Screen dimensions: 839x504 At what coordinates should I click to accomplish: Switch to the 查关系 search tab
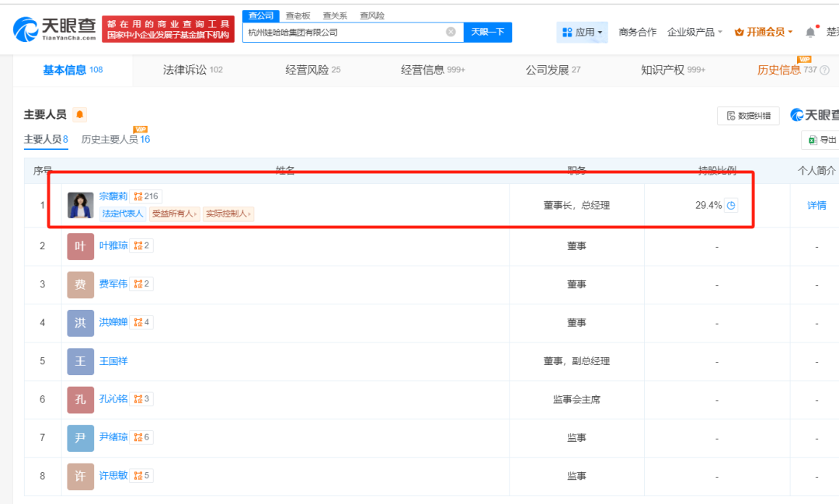[x=335, y=16]
